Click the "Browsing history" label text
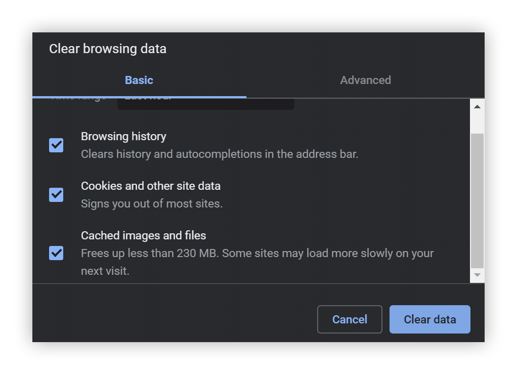The width and height of the screenshot is (517, 374). pyautogui.click(x=123, y=137)
